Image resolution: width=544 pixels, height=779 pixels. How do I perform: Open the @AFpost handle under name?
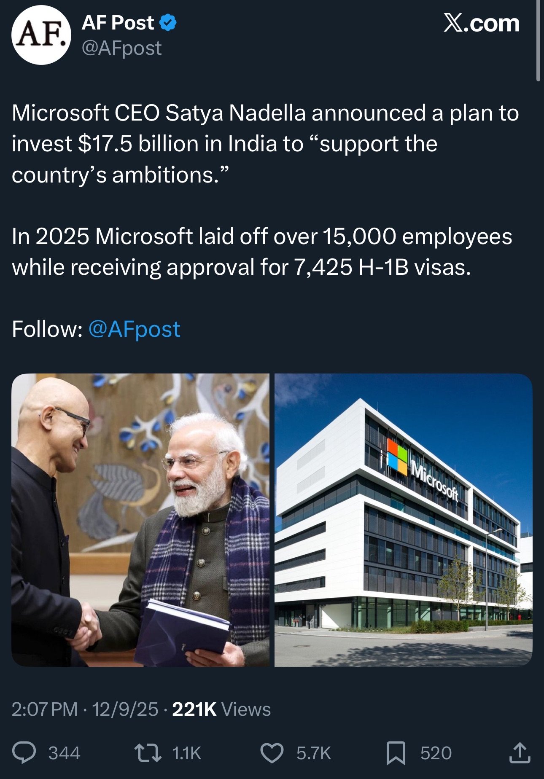[121, 48]
